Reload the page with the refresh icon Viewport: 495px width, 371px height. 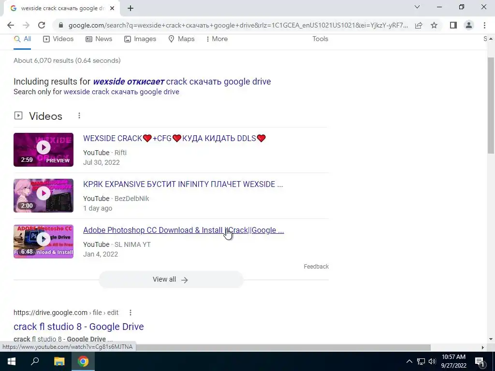pyautogui.click(x=42, y=25)
